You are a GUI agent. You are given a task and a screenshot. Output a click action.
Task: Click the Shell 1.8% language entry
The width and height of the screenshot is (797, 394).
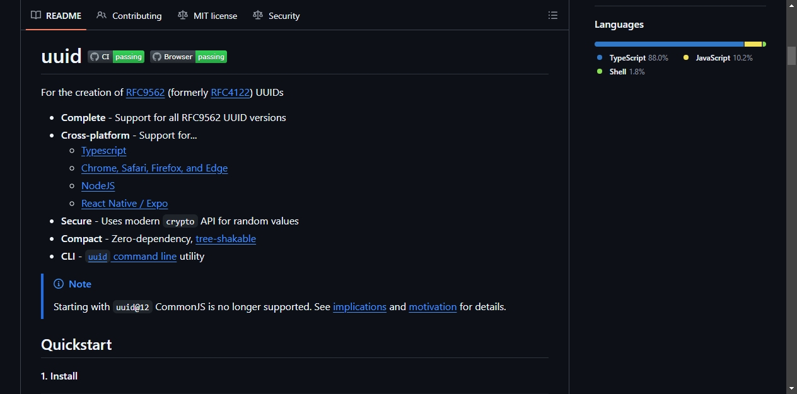point(621,71)
